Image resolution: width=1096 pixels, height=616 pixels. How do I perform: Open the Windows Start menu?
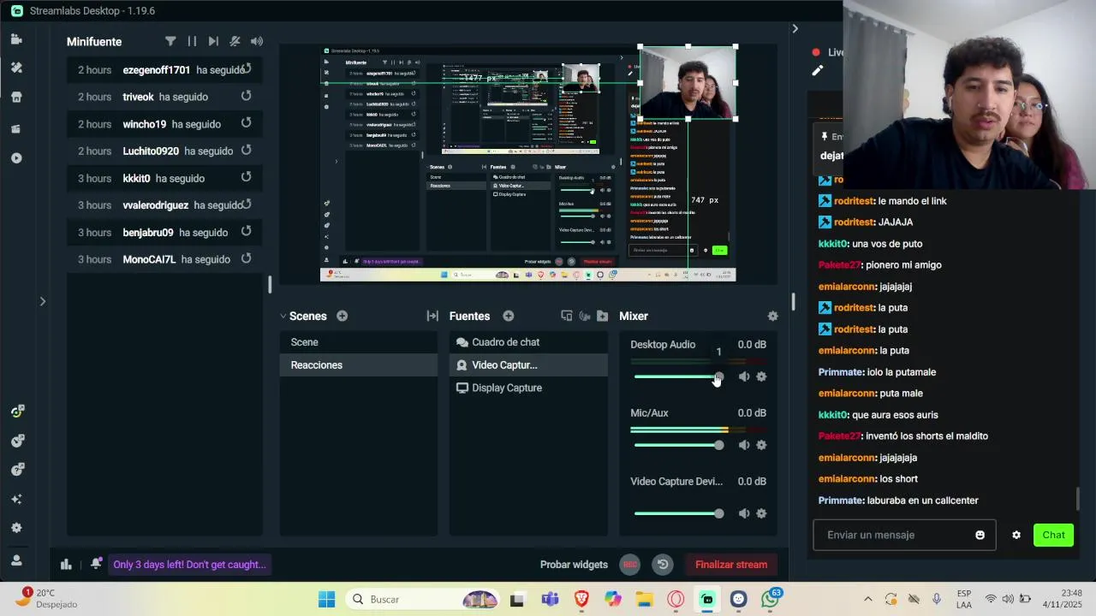327,599
